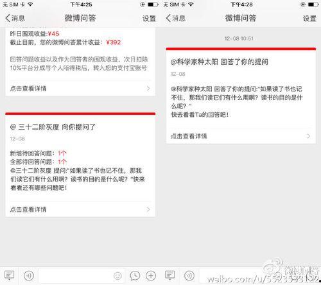Tap the @科学家种太阳 回答了你的提问 card title
The image size is (321, 285).
(220, 62)
